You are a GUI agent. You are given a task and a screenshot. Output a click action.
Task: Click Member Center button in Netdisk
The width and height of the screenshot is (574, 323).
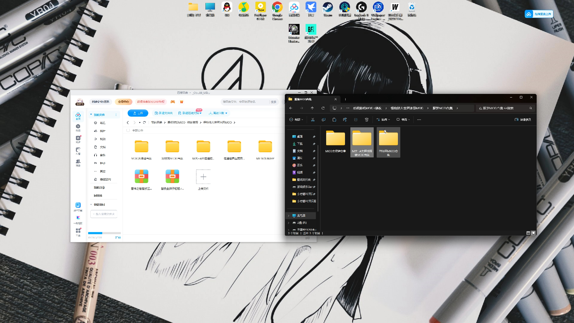[123, 102]
